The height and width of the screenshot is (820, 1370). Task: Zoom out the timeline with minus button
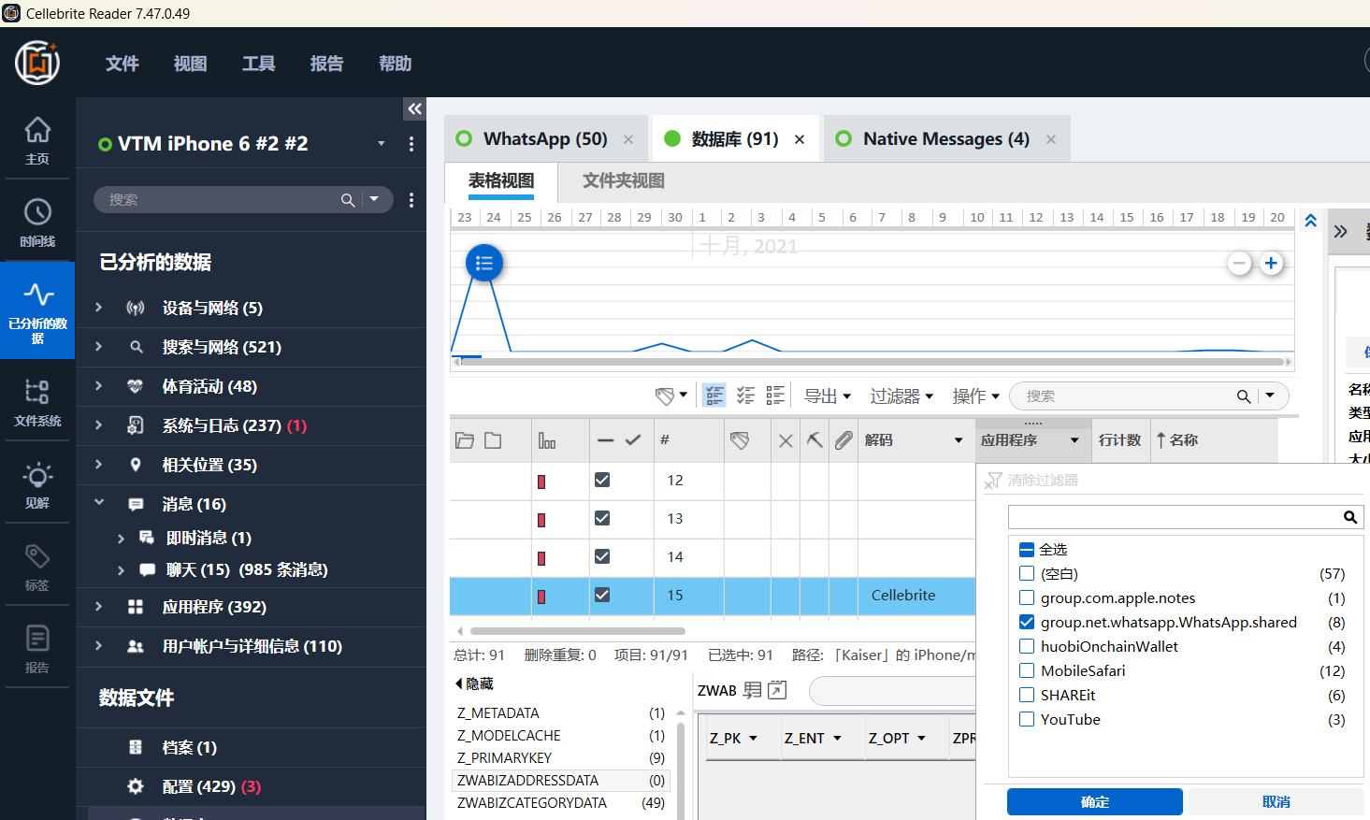tap(1240, 264)
